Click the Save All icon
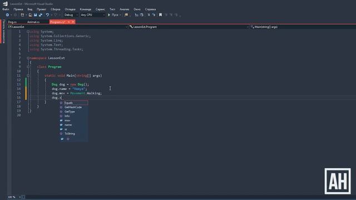Viewport: 356px width, 200px height. click(41, 15)
